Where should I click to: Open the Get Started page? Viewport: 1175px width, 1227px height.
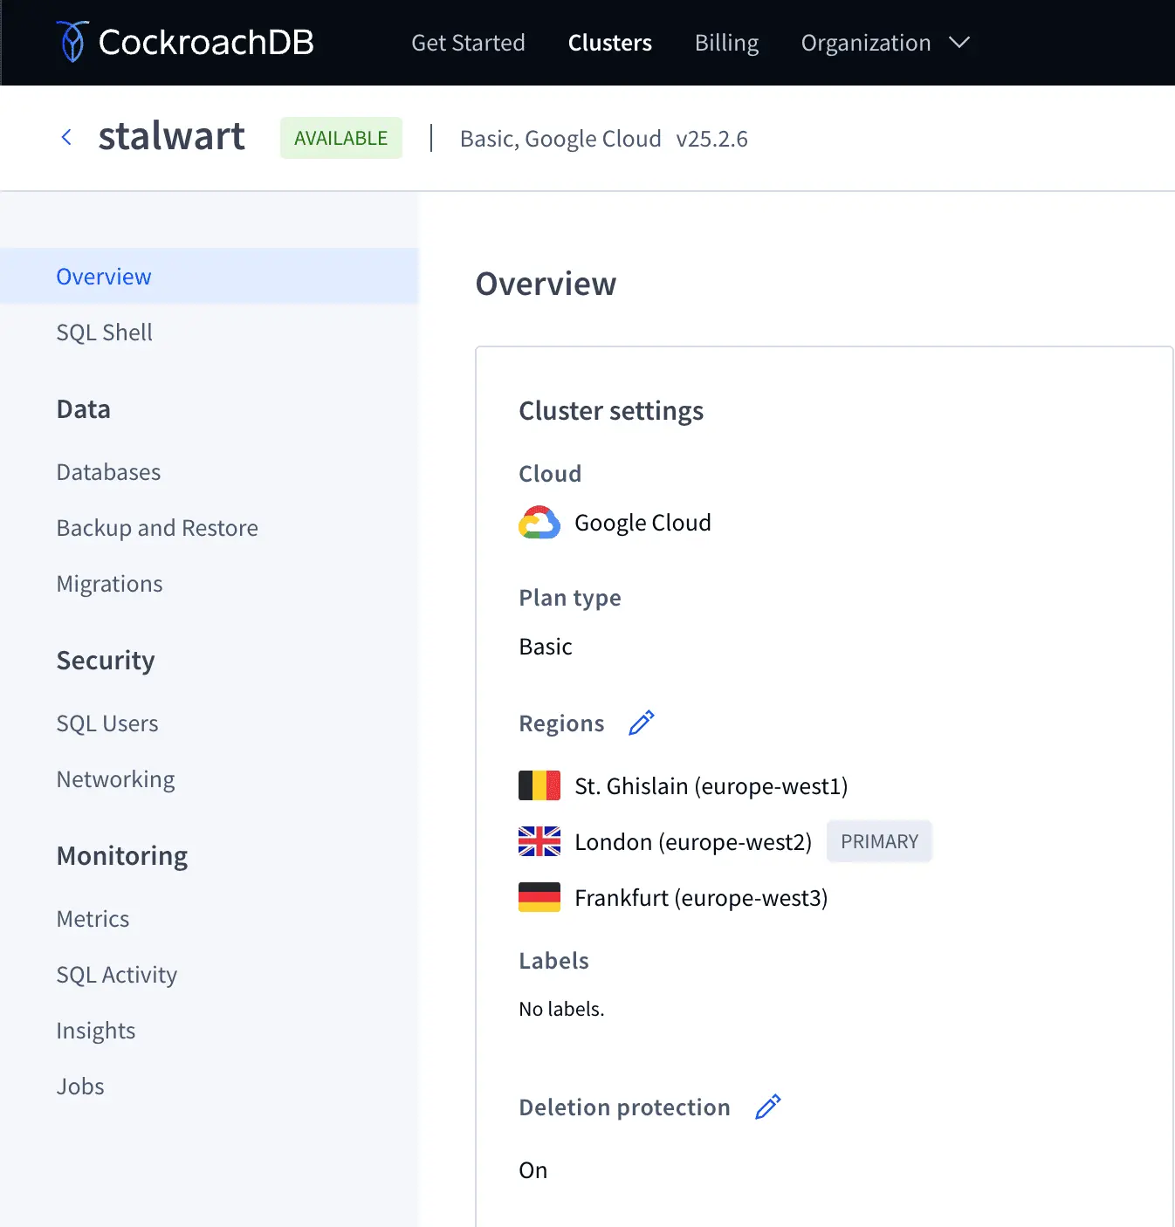(x=468, y=43)
